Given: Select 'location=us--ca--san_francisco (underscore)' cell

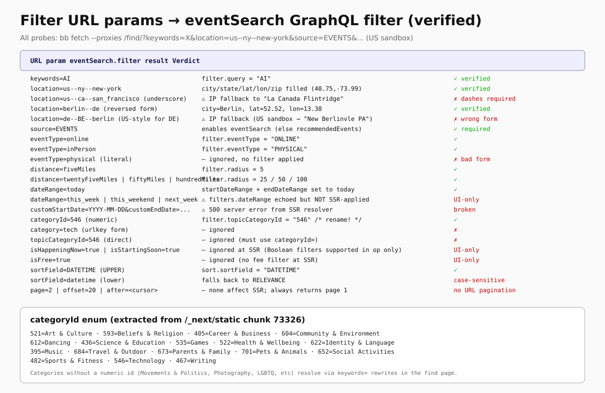Looking at the screenshot, I should [108, 99].
